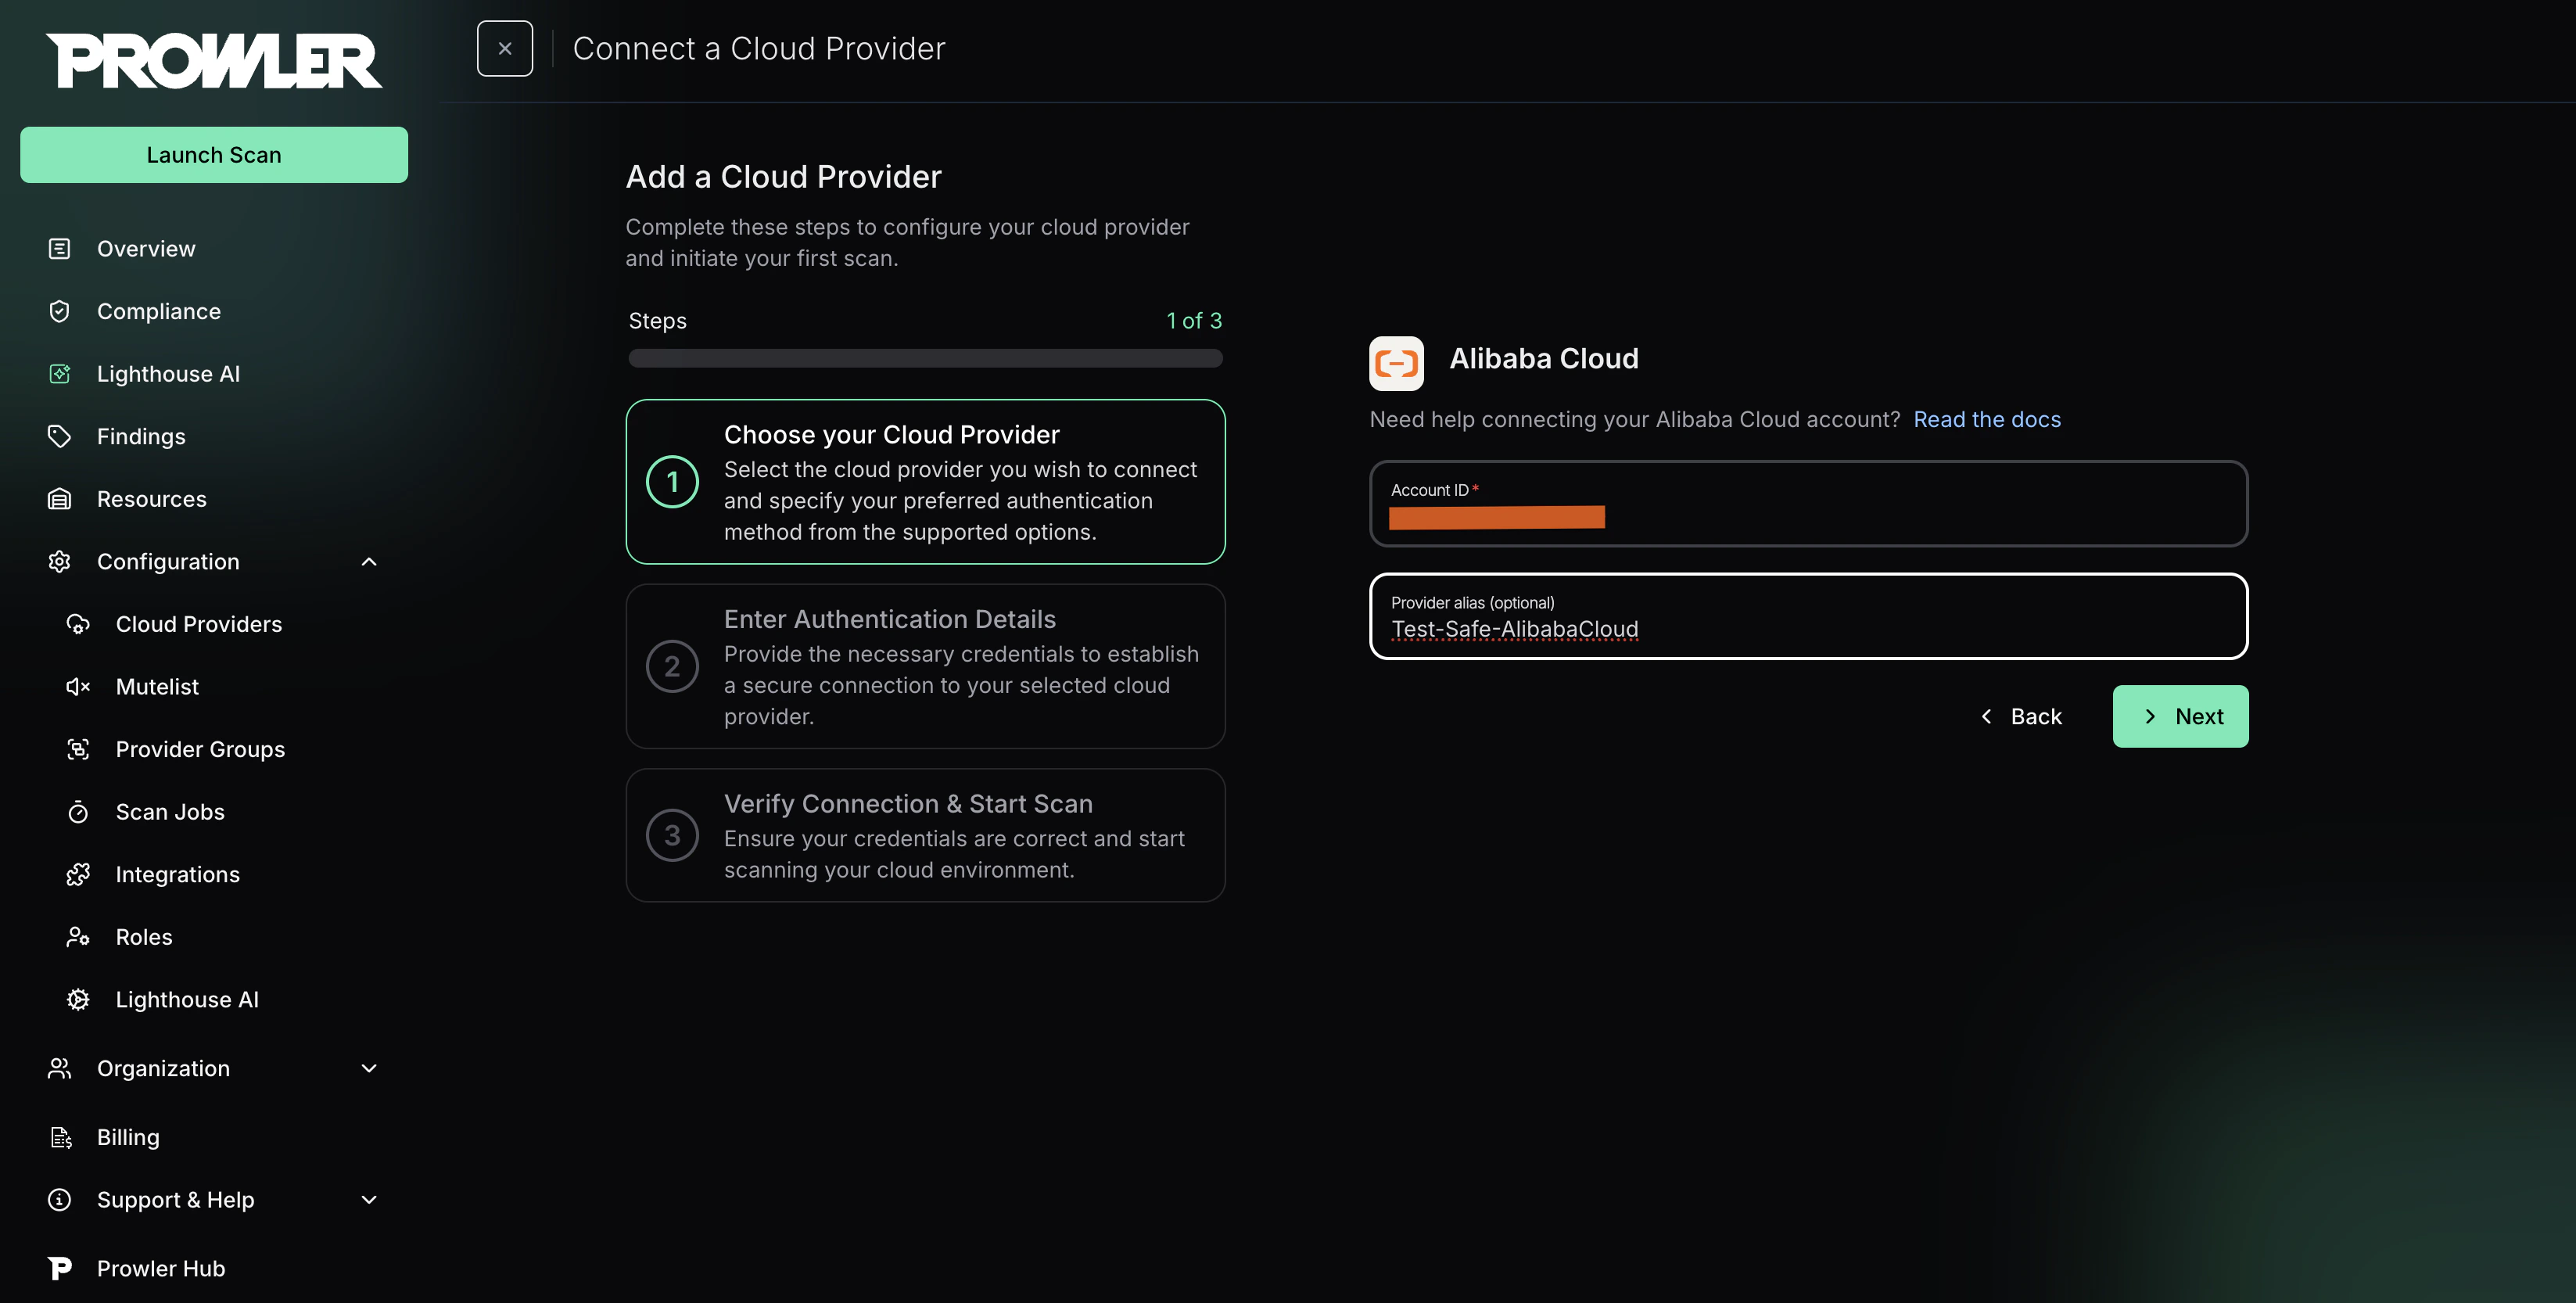Collapse the Configuration section chevron
The width and height of the screenshot is (2576, 1303).
pyautogui.click(x=369, y=562)
